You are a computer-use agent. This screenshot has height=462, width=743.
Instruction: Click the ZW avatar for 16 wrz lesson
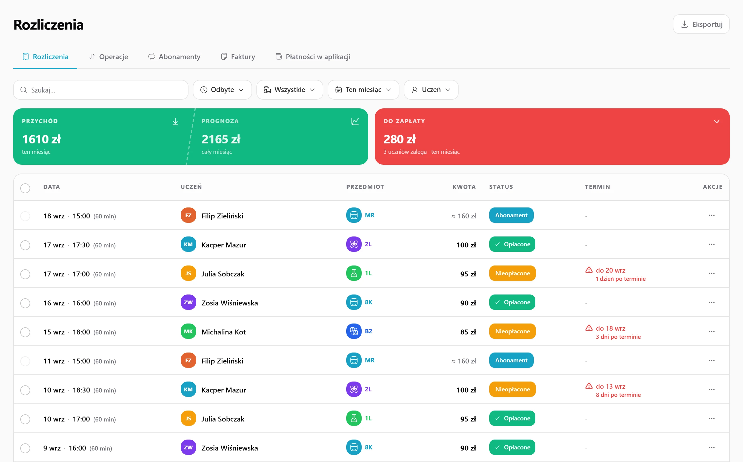(x=188, y=302)
